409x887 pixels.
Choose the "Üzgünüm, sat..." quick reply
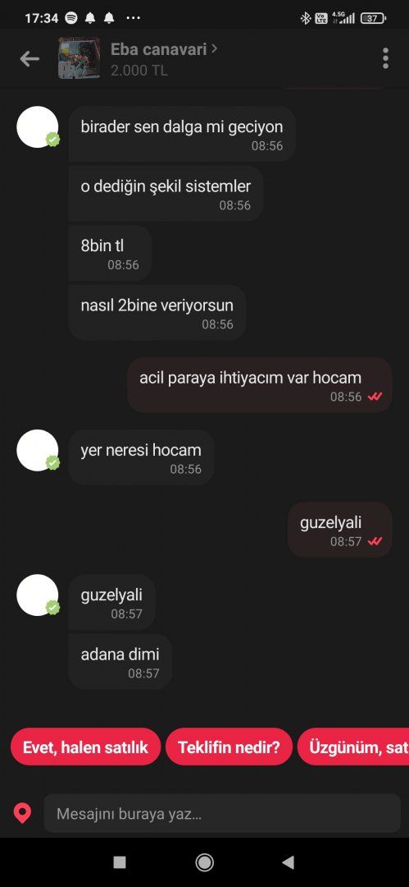pos(353,747)
